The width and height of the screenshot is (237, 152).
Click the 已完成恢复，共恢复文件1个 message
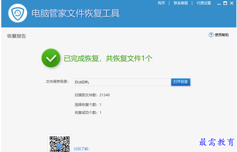pos(108,58)
